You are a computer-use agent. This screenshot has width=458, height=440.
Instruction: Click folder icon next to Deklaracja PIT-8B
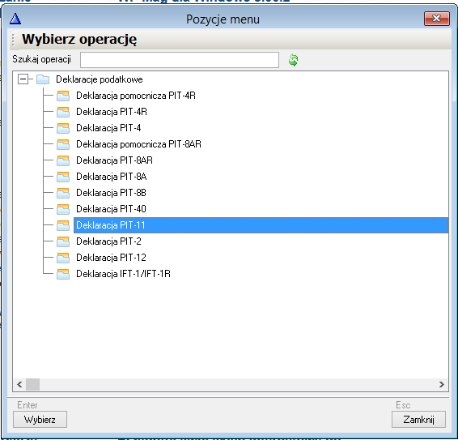[63, 193]
